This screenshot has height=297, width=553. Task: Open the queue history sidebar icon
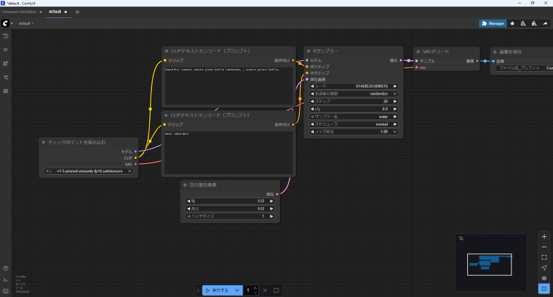(6, 36)
